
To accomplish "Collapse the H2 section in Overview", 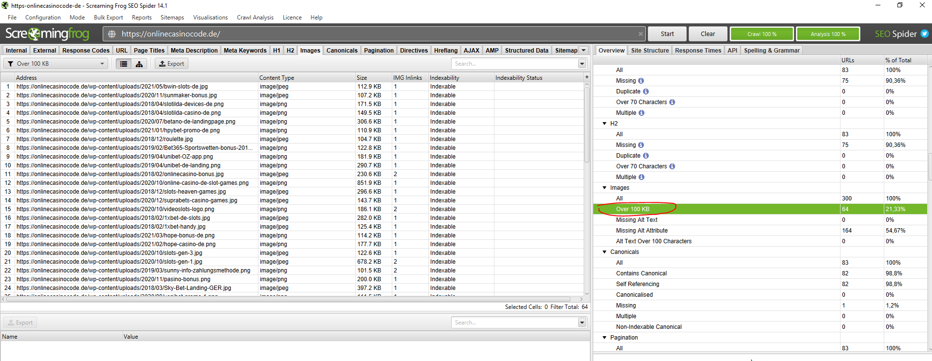I will point(604,124).
